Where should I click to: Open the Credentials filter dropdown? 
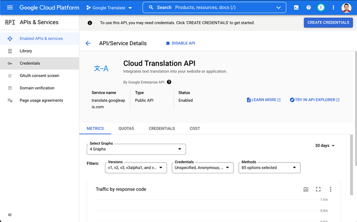point(202,168)
